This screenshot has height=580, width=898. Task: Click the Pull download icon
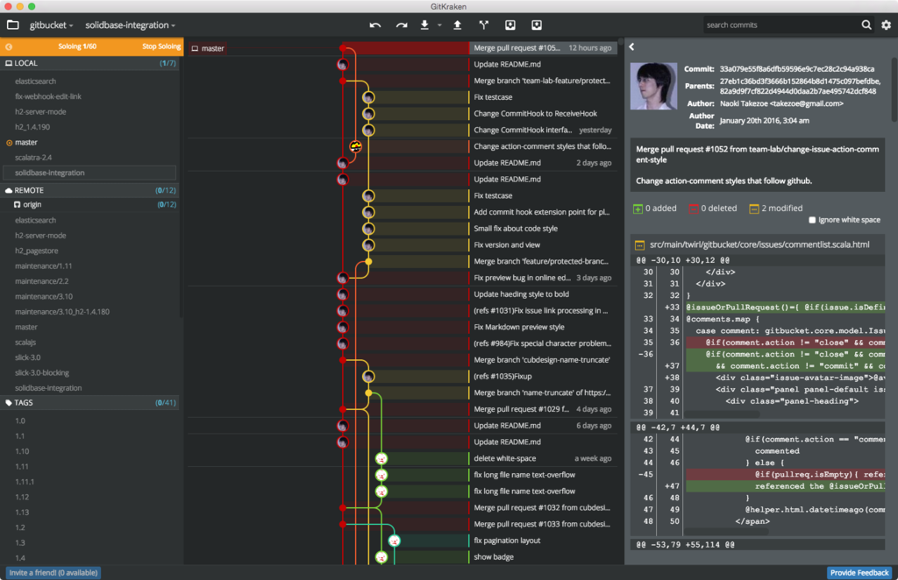click(424, 25)
